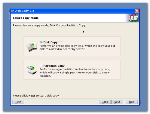150x114 pixels.
Task: Click Next to start disk copy
Action: (117, 102)
